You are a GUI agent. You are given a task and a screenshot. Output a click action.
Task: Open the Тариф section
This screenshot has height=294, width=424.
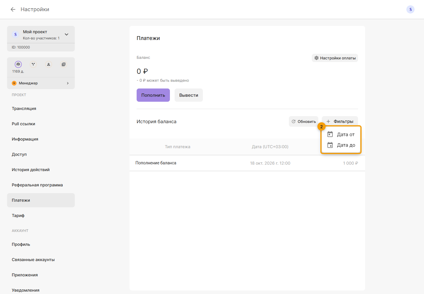click(x=41, y=216)
